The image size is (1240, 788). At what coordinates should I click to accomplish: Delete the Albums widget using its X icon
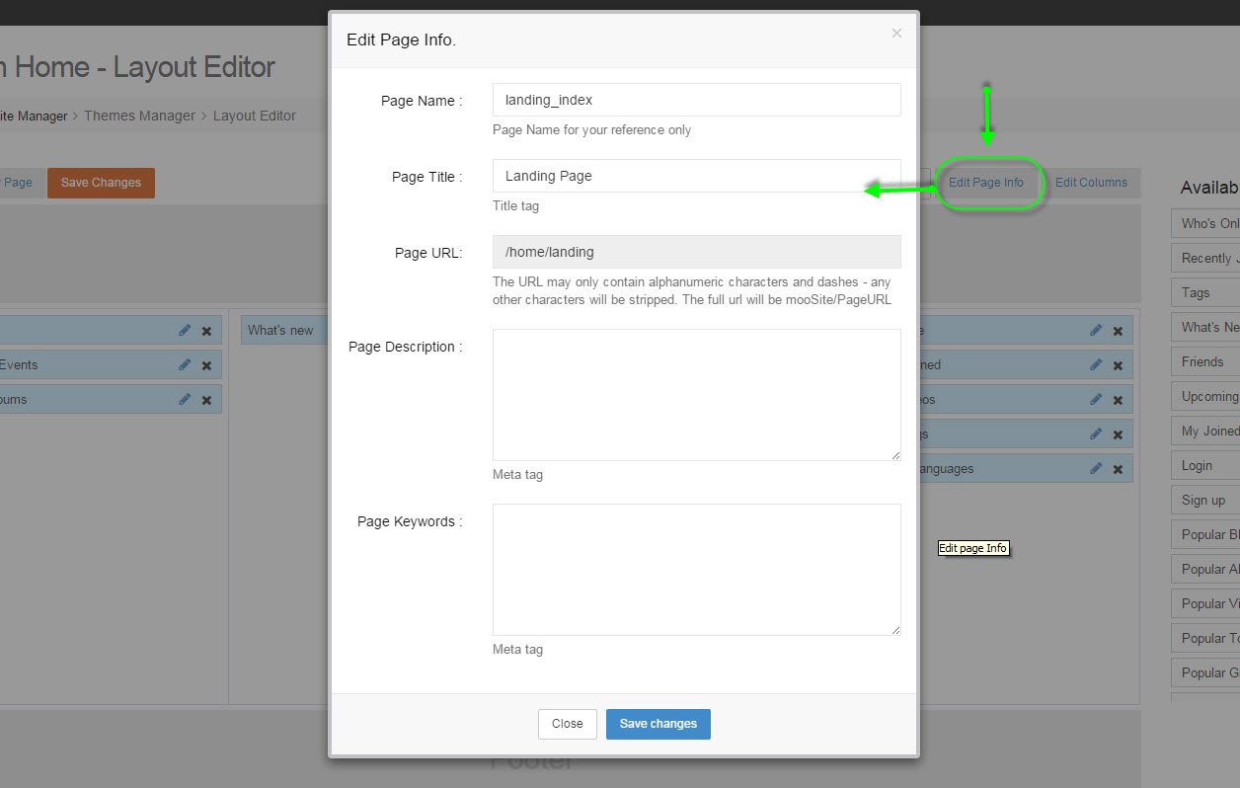click(x=206, y=400)
